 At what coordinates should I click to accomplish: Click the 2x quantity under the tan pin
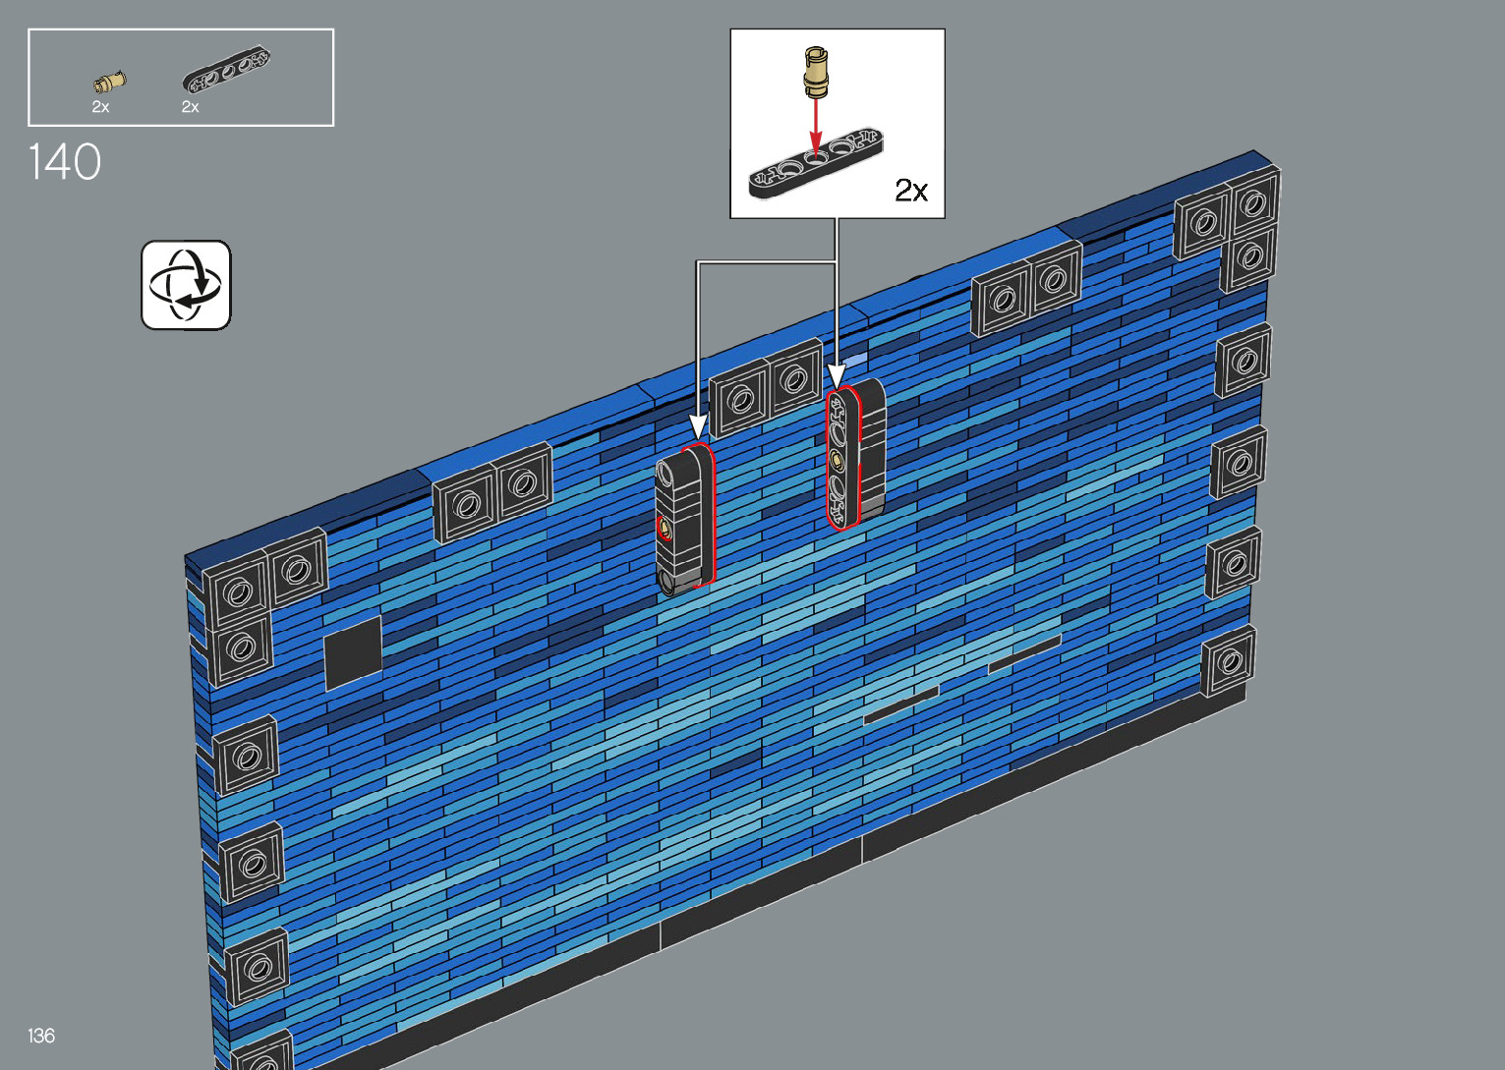pos(100,107)
